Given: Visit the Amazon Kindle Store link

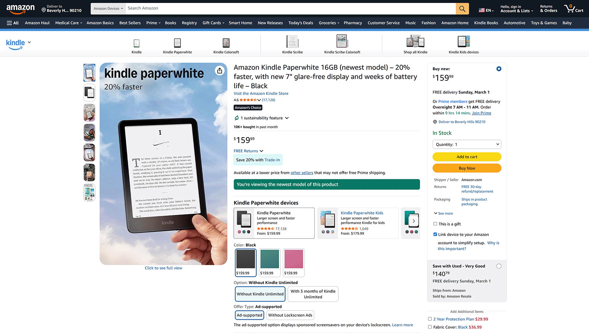Looking at the screenshot, I should click(261, 93).
